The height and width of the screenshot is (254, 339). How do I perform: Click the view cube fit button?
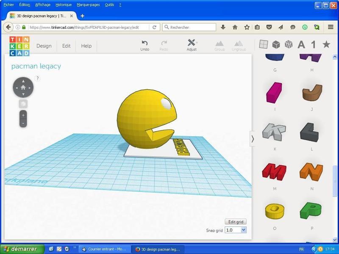[x=23, y=104]
